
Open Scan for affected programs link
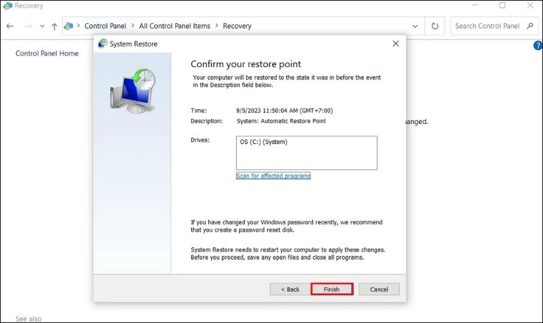[273, 176]
